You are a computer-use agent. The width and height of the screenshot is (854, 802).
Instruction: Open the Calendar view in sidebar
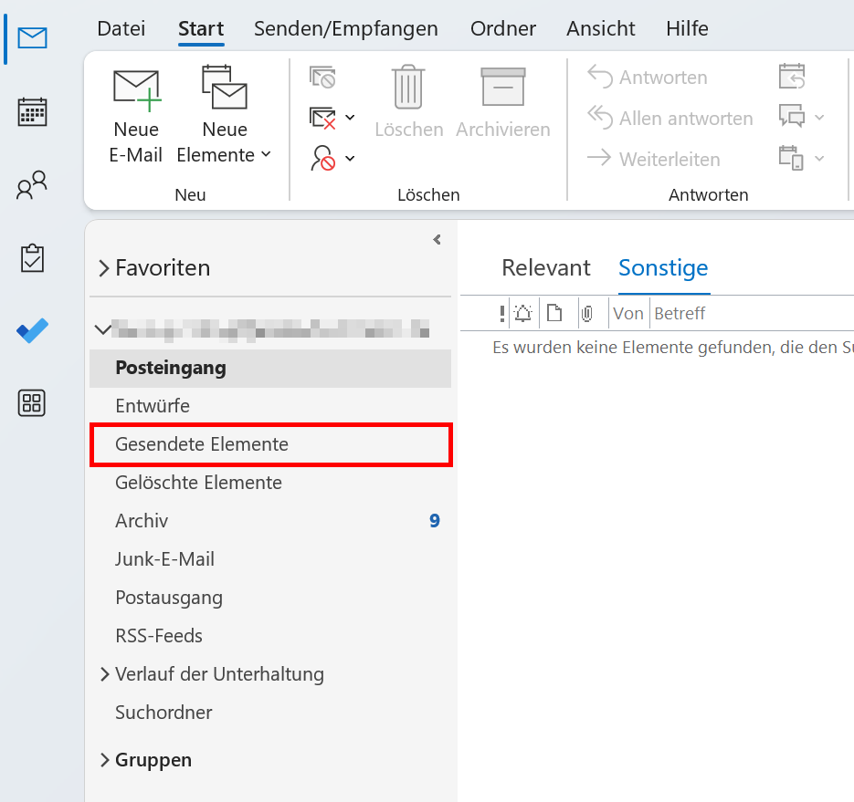32,112
